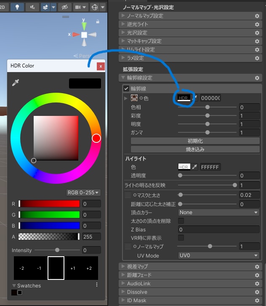Click the center cube of the orientation gizmo
266x306 pixels.
[x=84, y=35]
